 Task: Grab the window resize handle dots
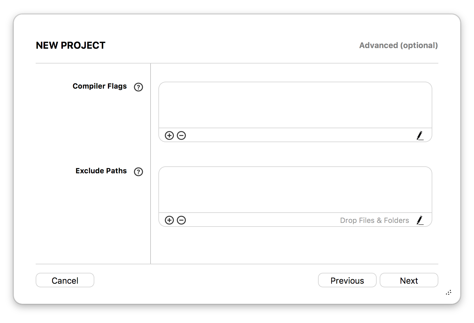click(449, 292)
